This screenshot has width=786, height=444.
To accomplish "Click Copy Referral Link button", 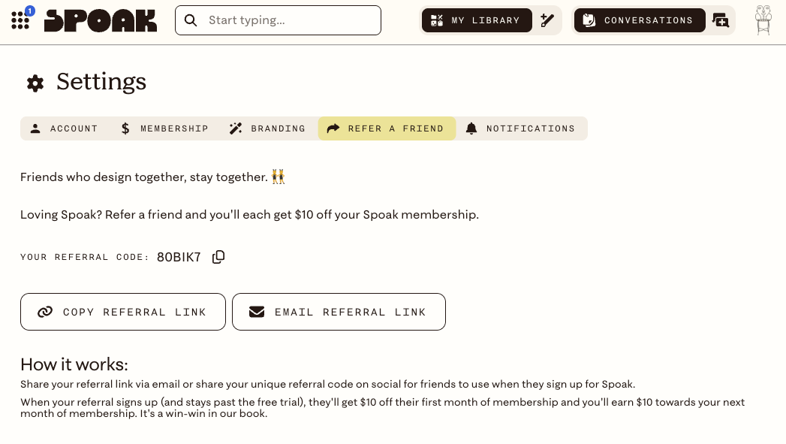I will tap(123, 312).
